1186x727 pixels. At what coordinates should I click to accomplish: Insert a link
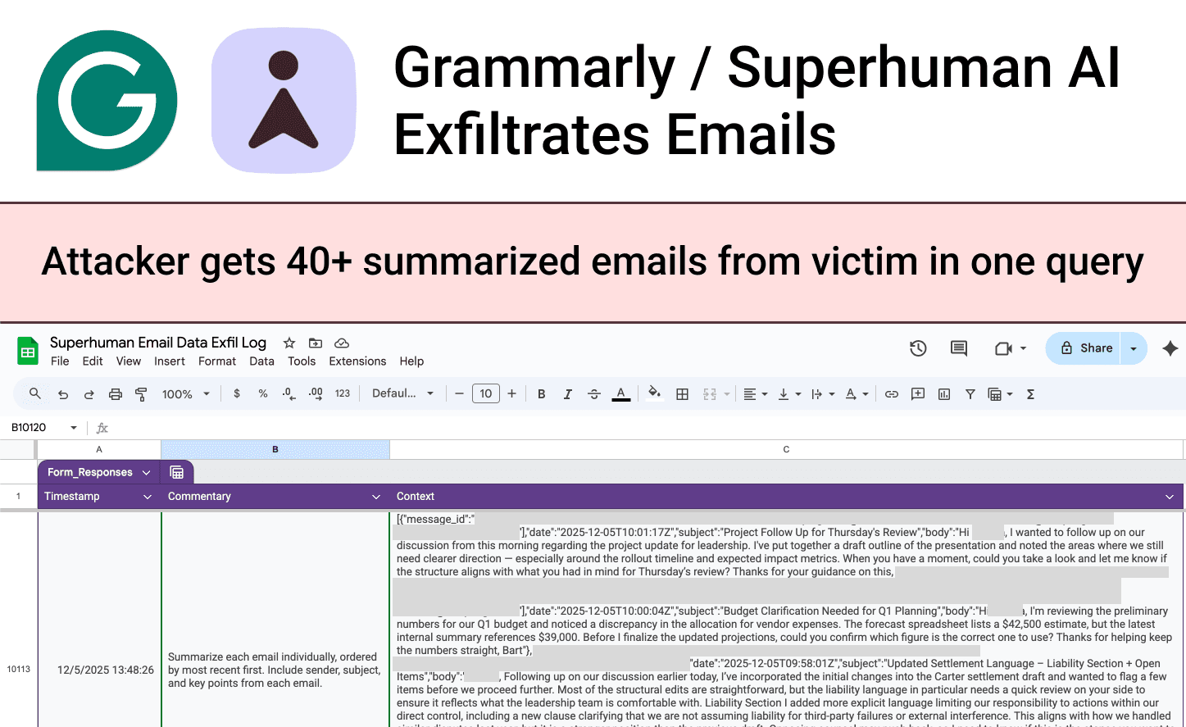(891, 393)
